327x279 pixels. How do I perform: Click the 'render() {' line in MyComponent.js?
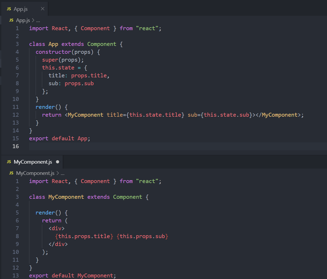pyautogui.click(x=52, y=213)
